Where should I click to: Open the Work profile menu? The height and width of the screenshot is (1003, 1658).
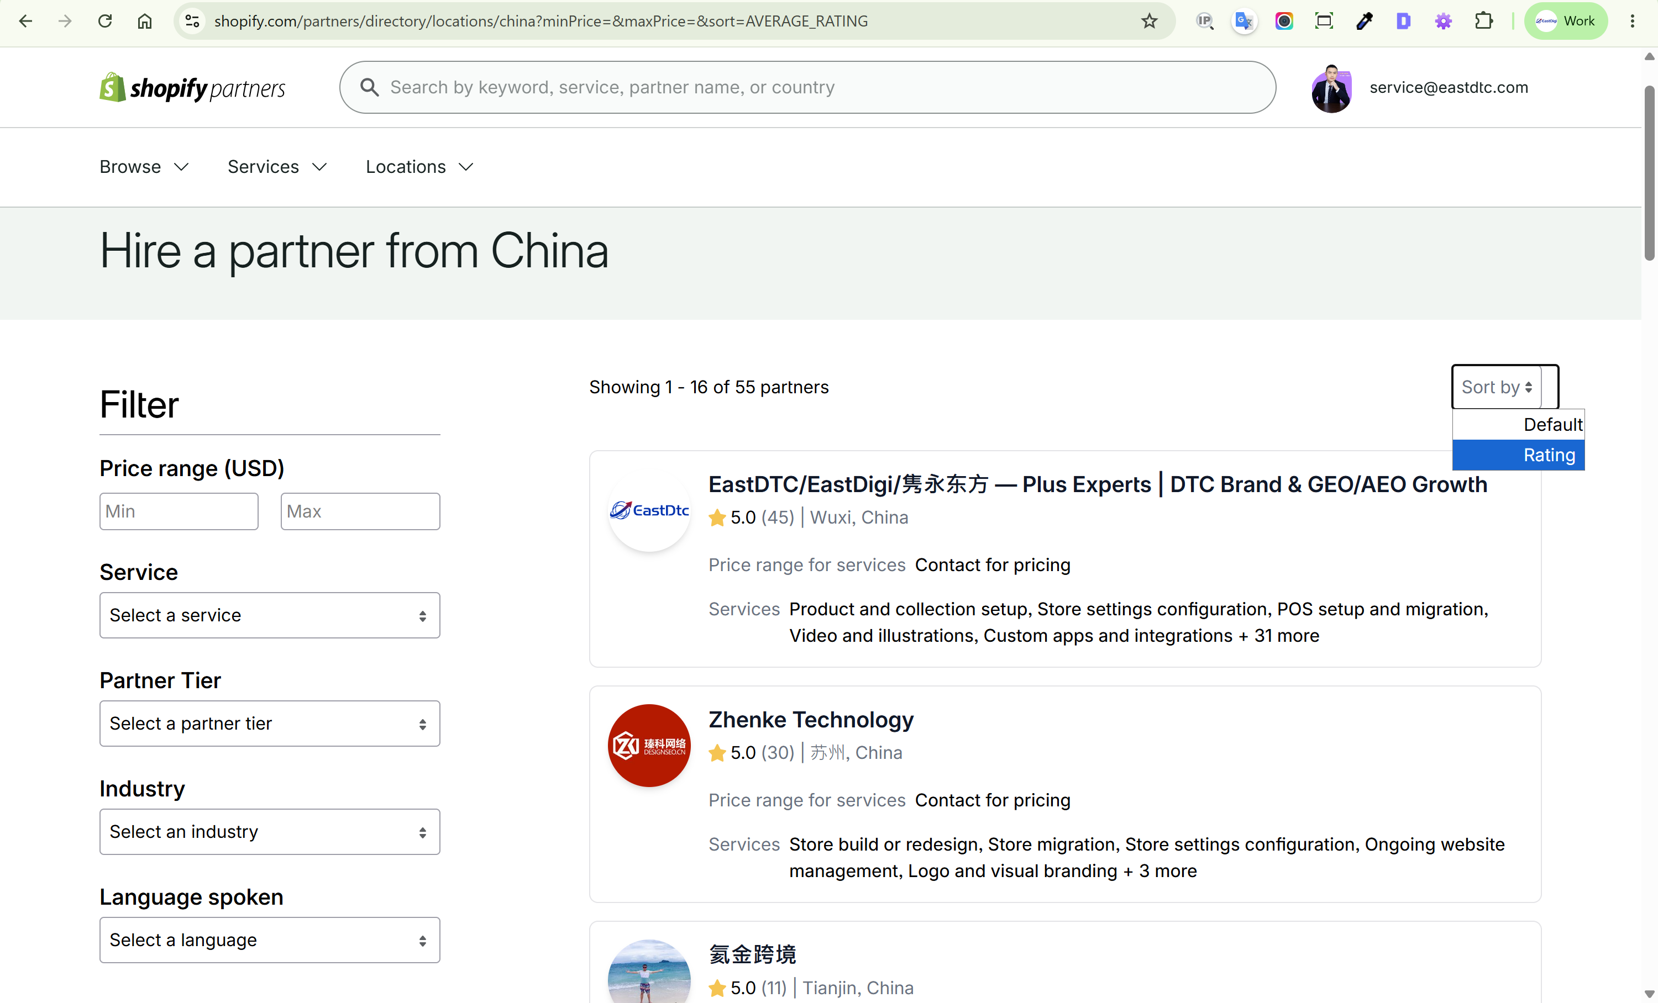pos(1565,21)
